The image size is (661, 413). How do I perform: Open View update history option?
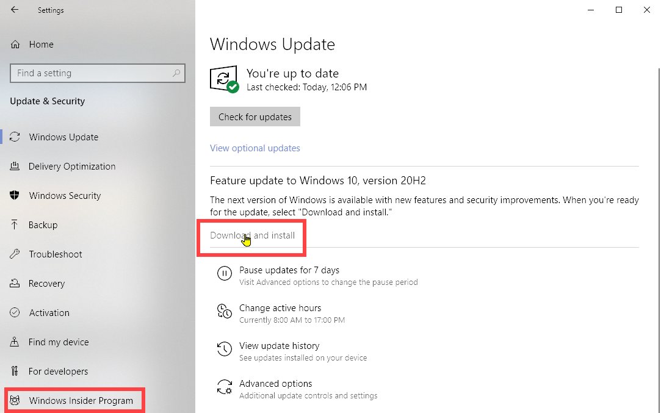click(x=279, y=345)
